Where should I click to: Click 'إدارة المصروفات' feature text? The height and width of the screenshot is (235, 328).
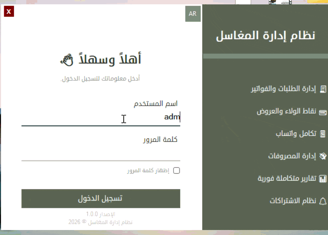tap(292, 156)
